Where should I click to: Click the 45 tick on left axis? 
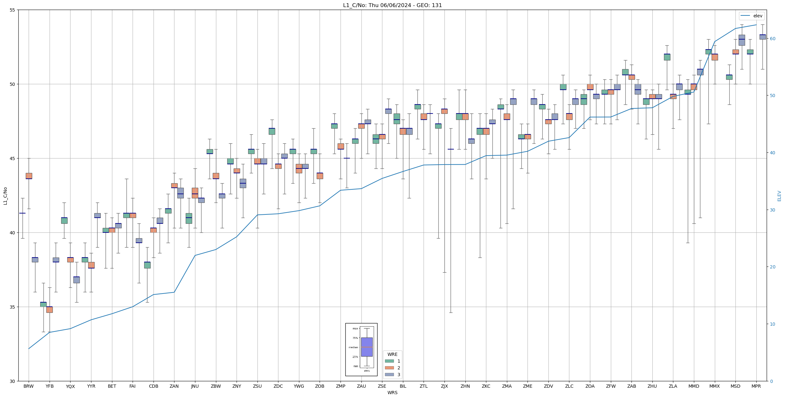(x=13, y=158)
